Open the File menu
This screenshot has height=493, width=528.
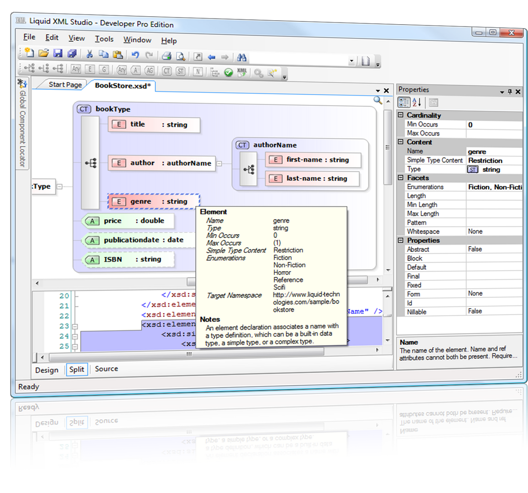[29, 37]
